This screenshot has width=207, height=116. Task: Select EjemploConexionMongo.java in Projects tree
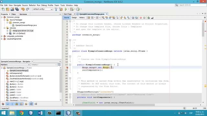pos(26,25)
